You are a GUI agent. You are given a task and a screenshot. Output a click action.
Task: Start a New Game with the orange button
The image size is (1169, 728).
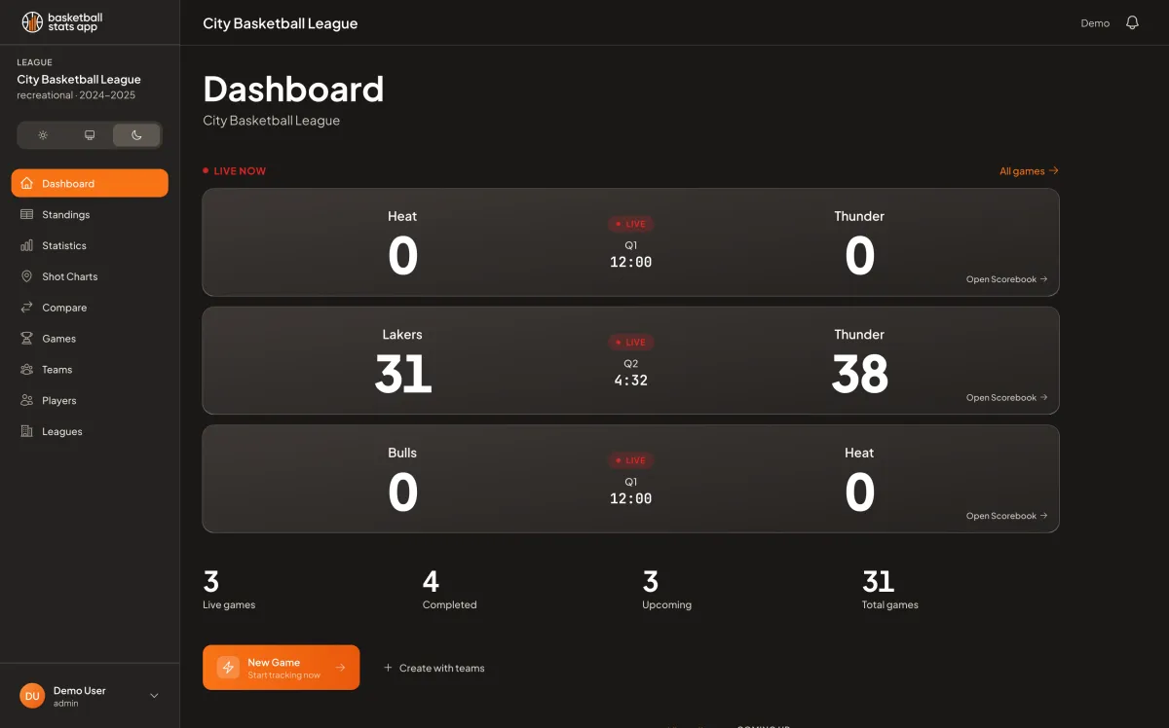[x=281, y=667]
